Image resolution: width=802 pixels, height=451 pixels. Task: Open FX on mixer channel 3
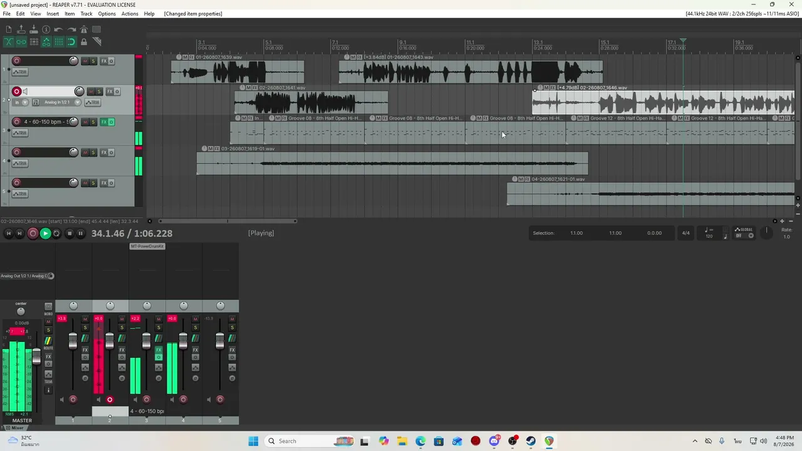click(x=159, y=350)
